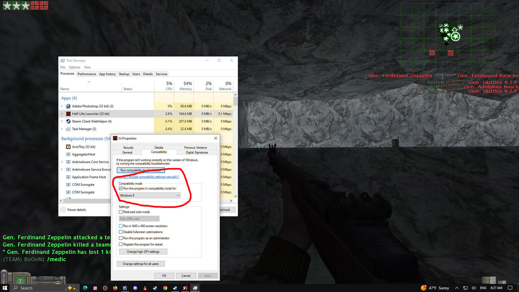Open Discord from the taskbar
This screenshot has height=292, width=519.
[135, 288]
